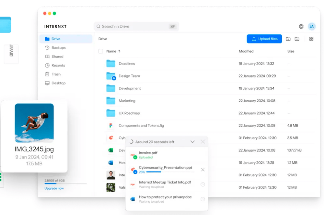Open the Drive section
The width and height of the screenshot is (324, 215).
click(x=66, y=39)
